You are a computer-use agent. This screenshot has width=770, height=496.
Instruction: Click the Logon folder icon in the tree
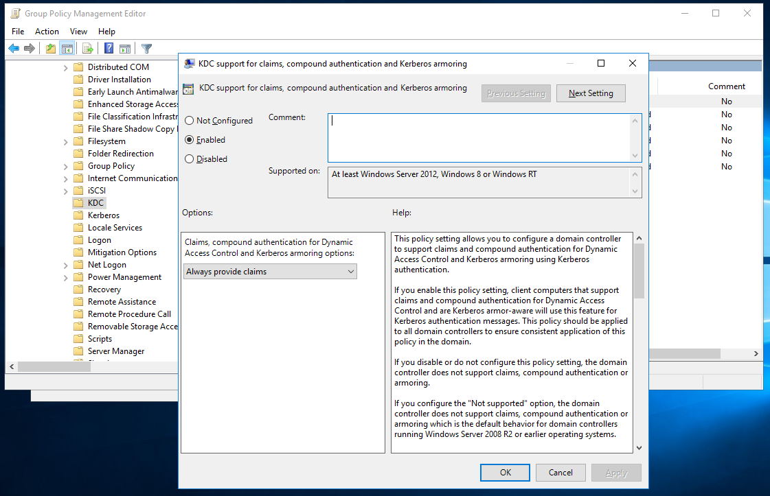(78, 239)
